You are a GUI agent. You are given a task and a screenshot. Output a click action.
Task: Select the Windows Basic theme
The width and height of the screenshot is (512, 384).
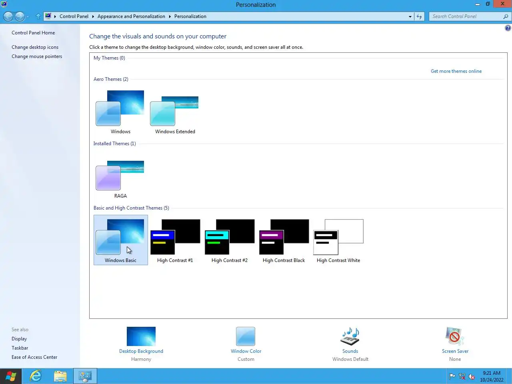(120, 240)
